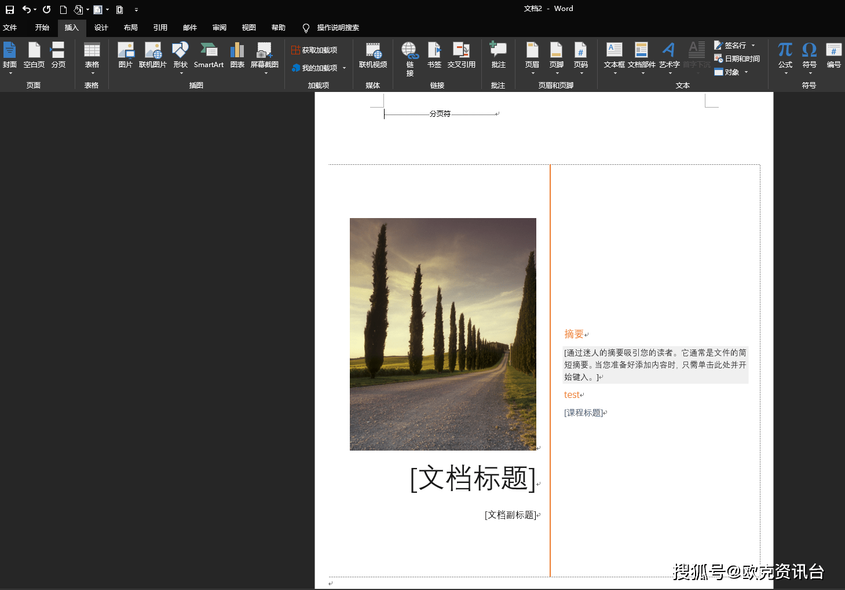
Task: Expand the 页眉 header dropdown
Action: point(532,58)
